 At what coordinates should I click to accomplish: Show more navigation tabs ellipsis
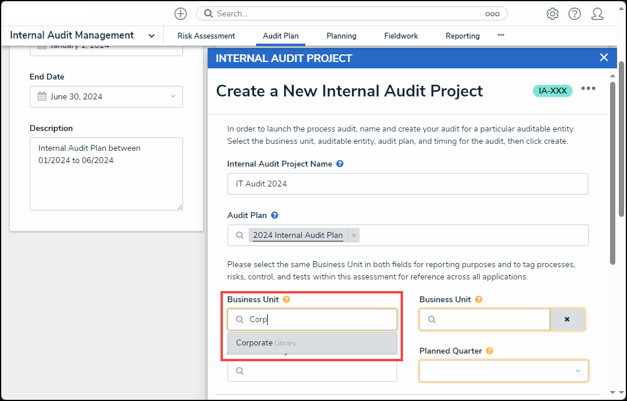(501, 35)
